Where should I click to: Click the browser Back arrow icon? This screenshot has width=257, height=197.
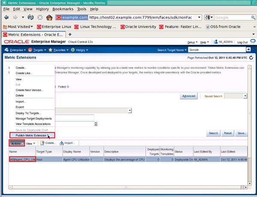[x=6, y=17]
